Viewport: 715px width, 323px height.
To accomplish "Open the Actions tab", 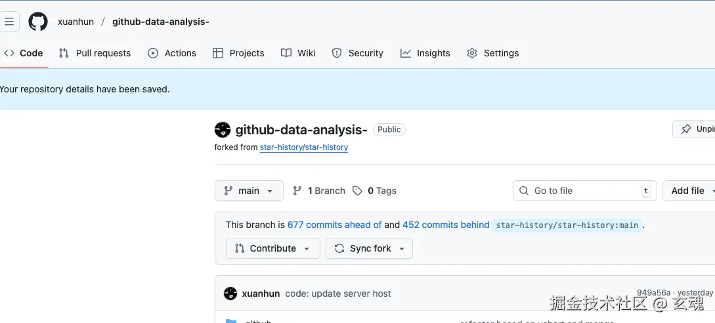I will (172, 53).
